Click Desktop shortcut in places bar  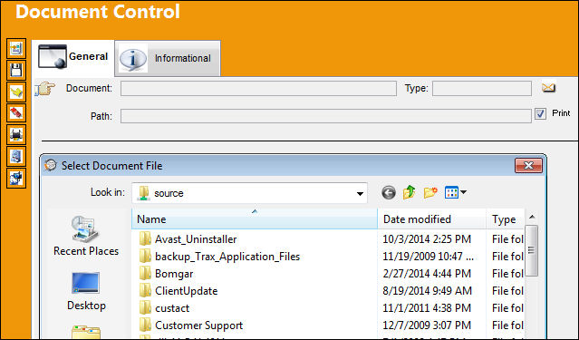point(86,292)
